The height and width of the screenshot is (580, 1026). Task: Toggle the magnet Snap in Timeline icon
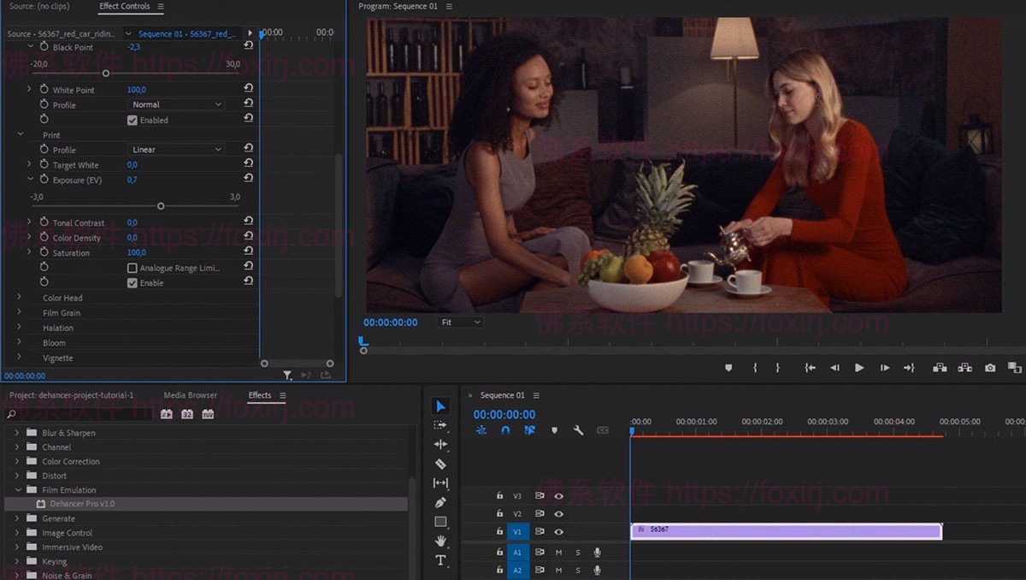[505, 430]
